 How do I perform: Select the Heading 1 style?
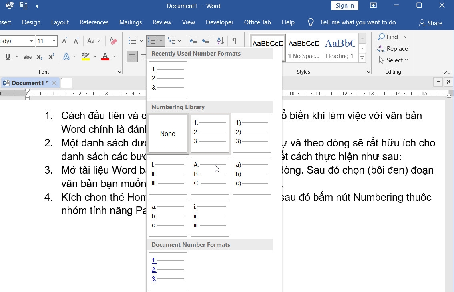(x=339, y=48)
